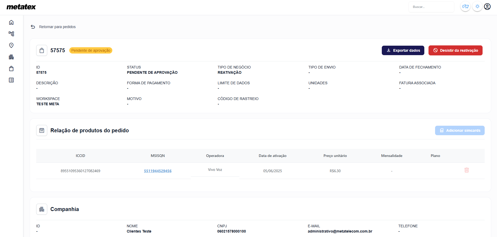Image resolution: width=497 pixels, height=237 pixels.
Task: Open the location pin sidebar icon
Action: coord(11,45)
